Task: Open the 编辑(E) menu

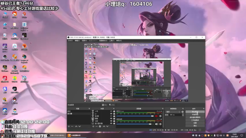Action: point(77,41)
